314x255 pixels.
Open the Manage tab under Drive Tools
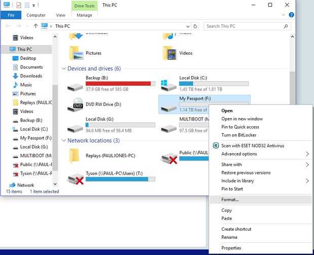[84, 15]
